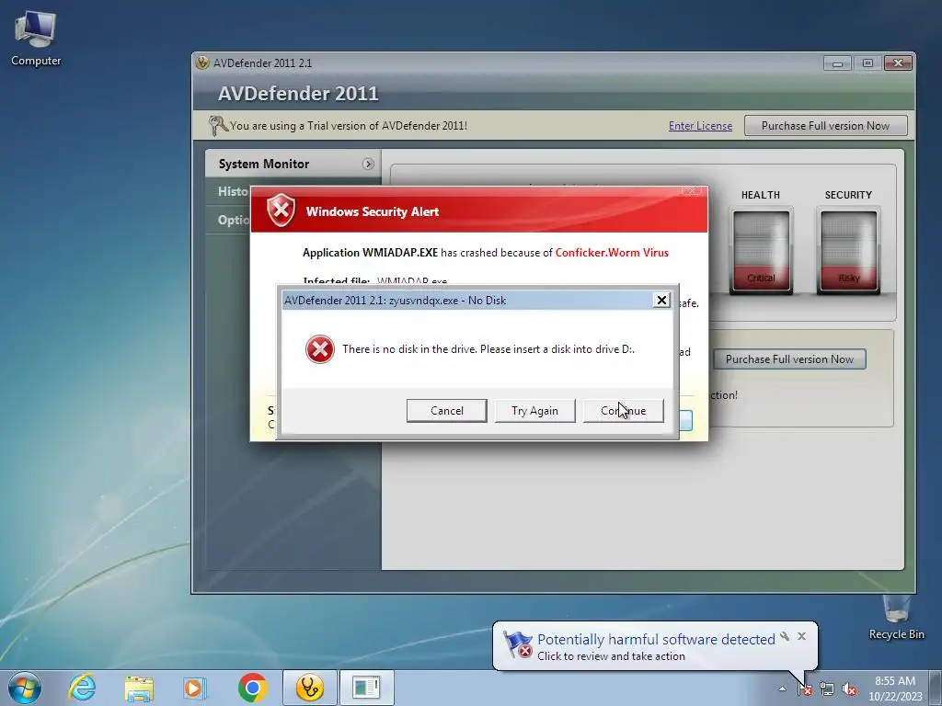Click the lower Purchase Full version Now button
Image resolution: width=942 pixels, height=706 pixels.
tap(789, 359)
